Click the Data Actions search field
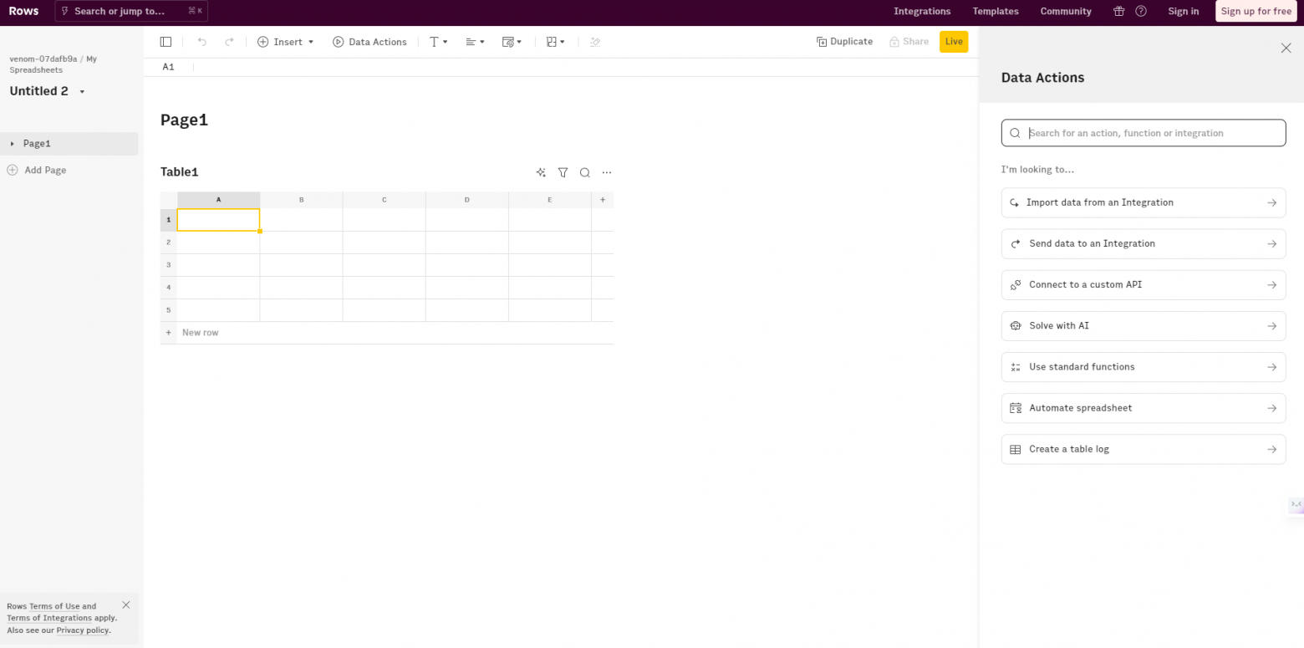The image size is (1304, 648). 1143,133
